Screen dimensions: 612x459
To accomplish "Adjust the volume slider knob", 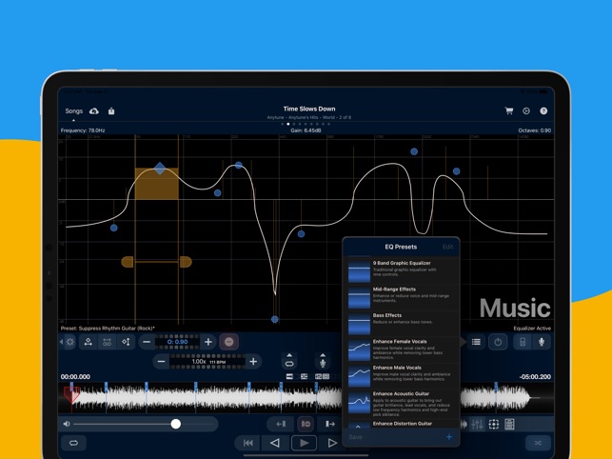I will pyautogui.click(x=176, y=424).
